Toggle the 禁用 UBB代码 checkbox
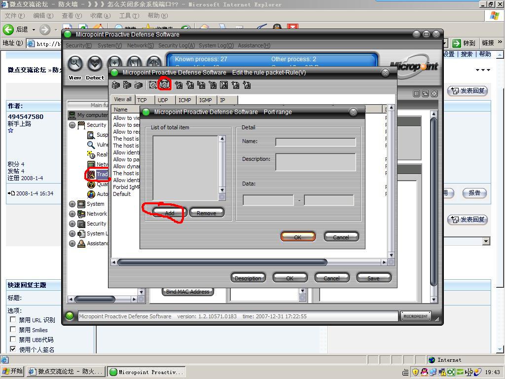This screenshot has height=379, width=505. click(13, 339)
